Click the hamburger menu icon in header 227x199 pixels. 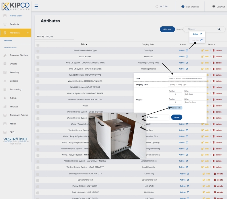tap(36, 7)
